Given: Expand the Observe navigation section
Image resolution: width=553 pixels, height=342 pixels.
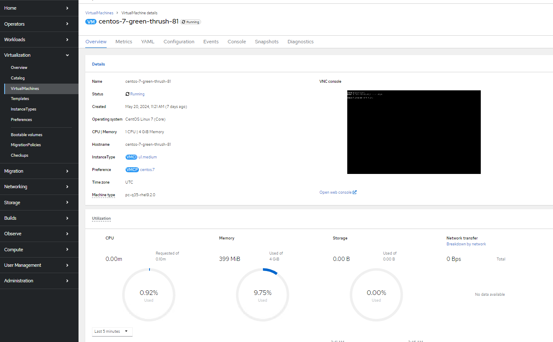Looking at the screenshot, I should click(x=39, y=234).
